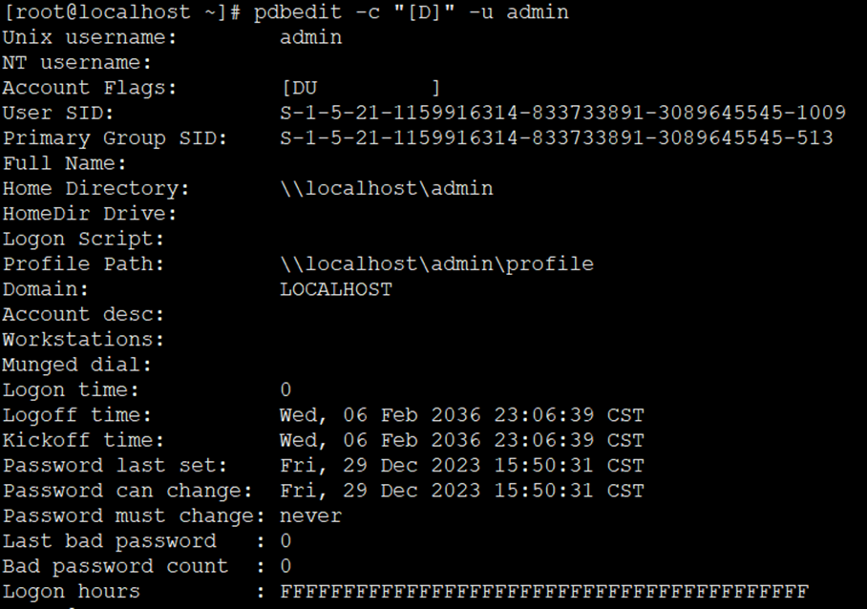Click the NT username label
The width and height of the screenshot is (867, 609).
76,62
